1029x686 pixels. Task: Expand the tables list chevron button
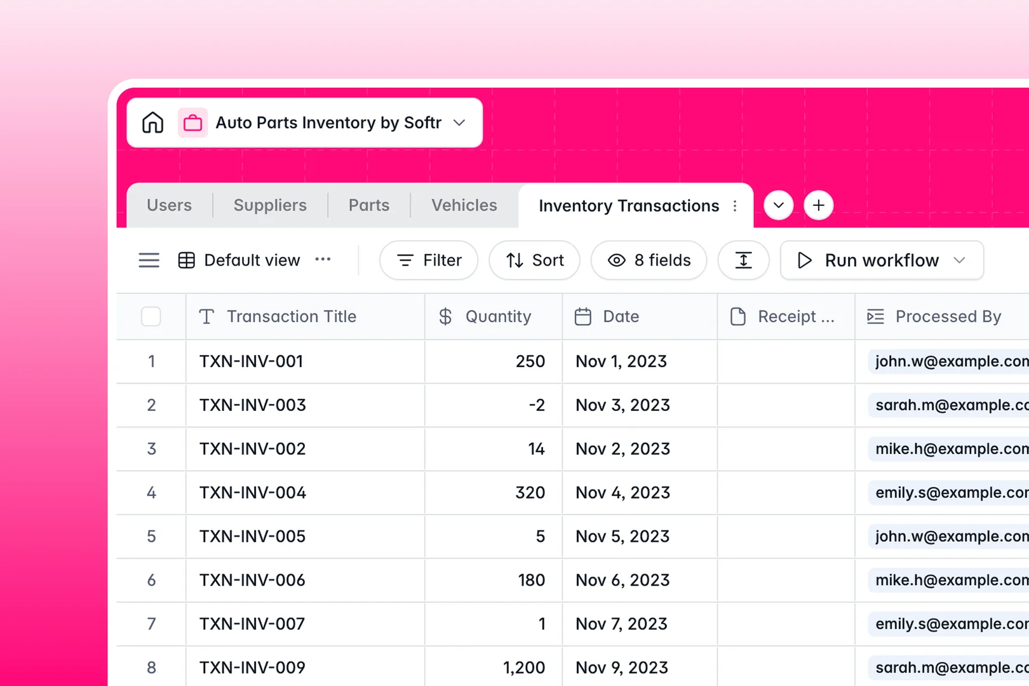point(779,205)
